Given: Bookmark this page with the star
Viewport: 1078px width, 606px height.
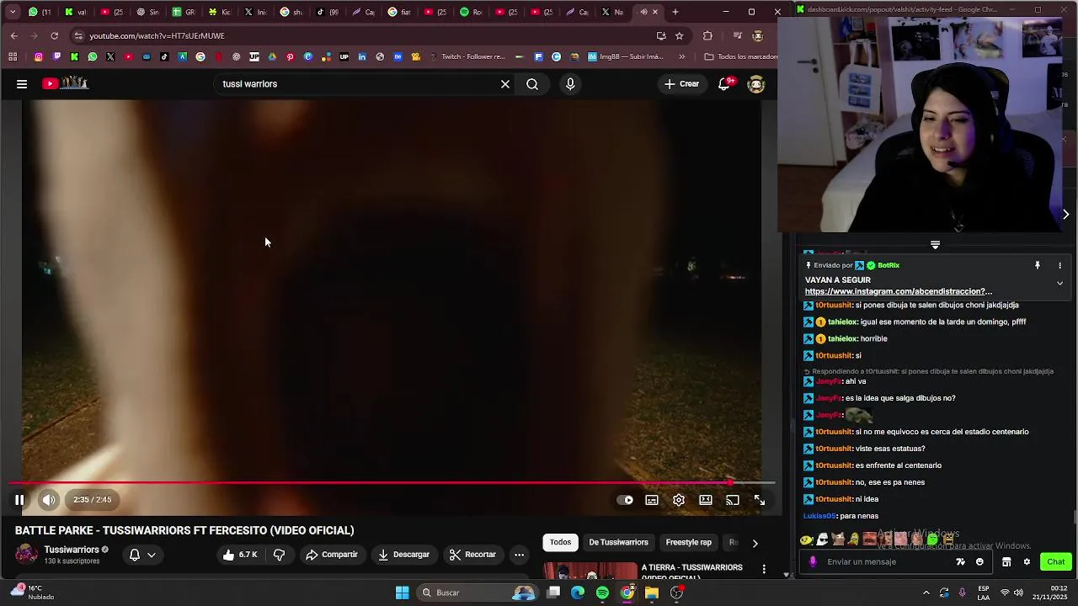Looking at the screenshot, I should (679, 35).
